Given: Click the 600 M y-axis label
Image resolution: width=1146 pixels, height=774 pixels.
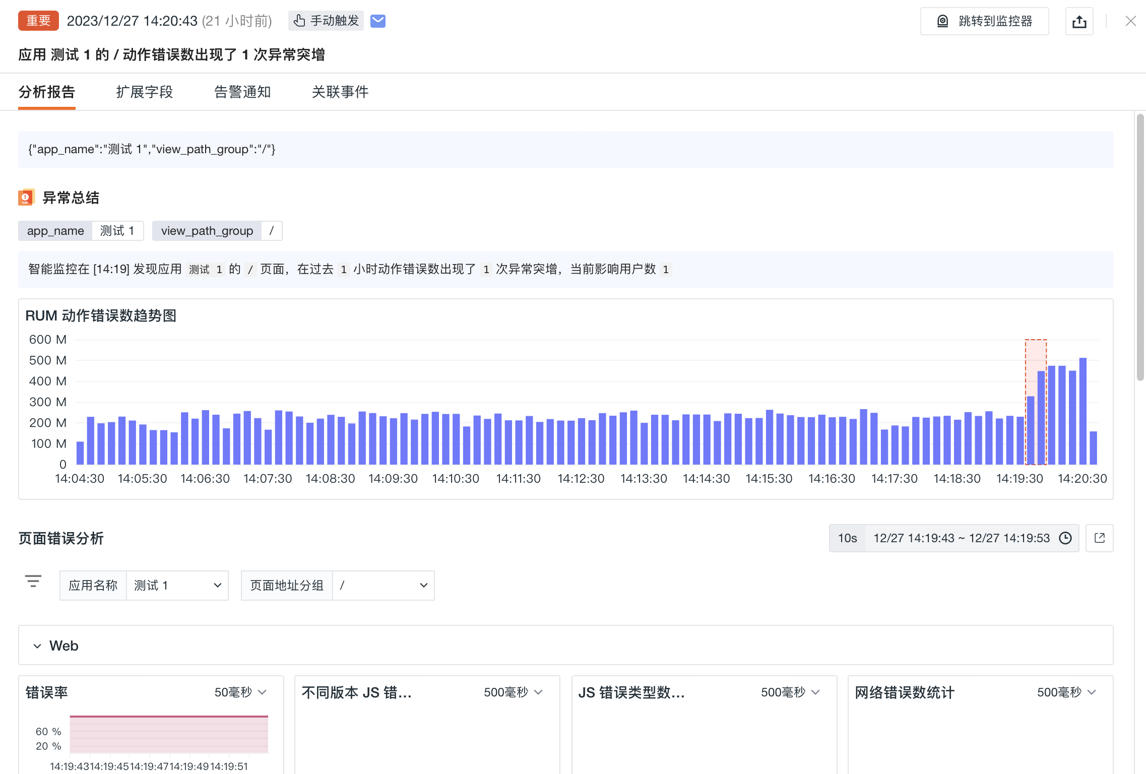Looking at the screenshot, I should point(48,340).
